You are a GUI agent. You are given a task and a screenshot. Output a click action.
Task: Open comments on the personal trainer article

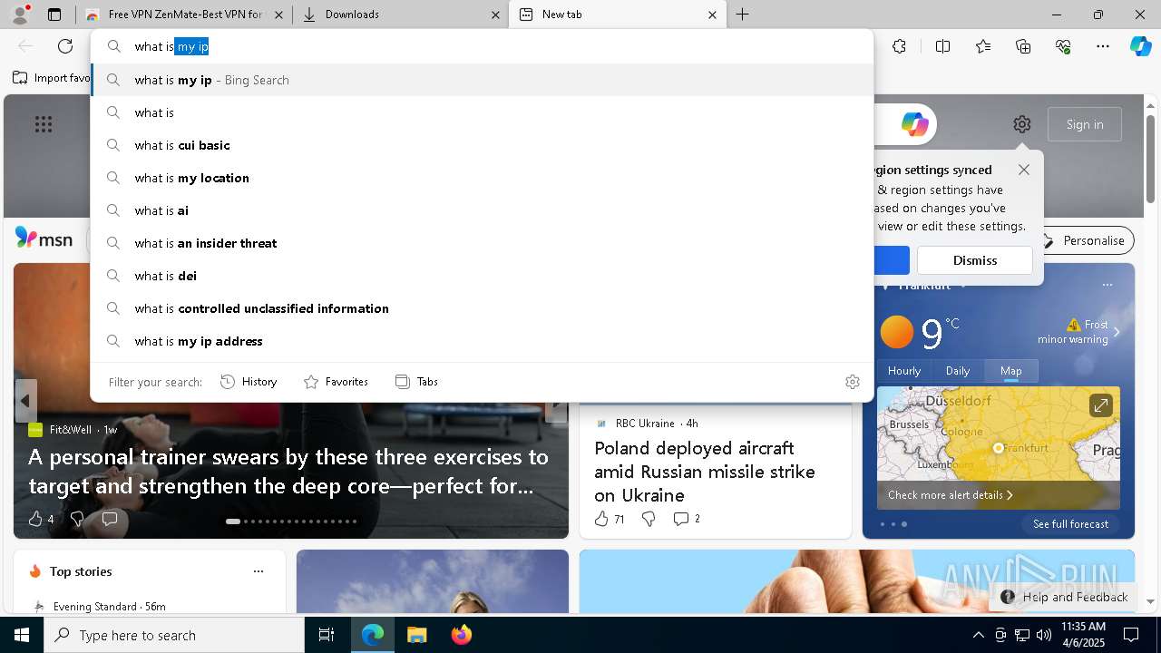(x=110, y=519)
